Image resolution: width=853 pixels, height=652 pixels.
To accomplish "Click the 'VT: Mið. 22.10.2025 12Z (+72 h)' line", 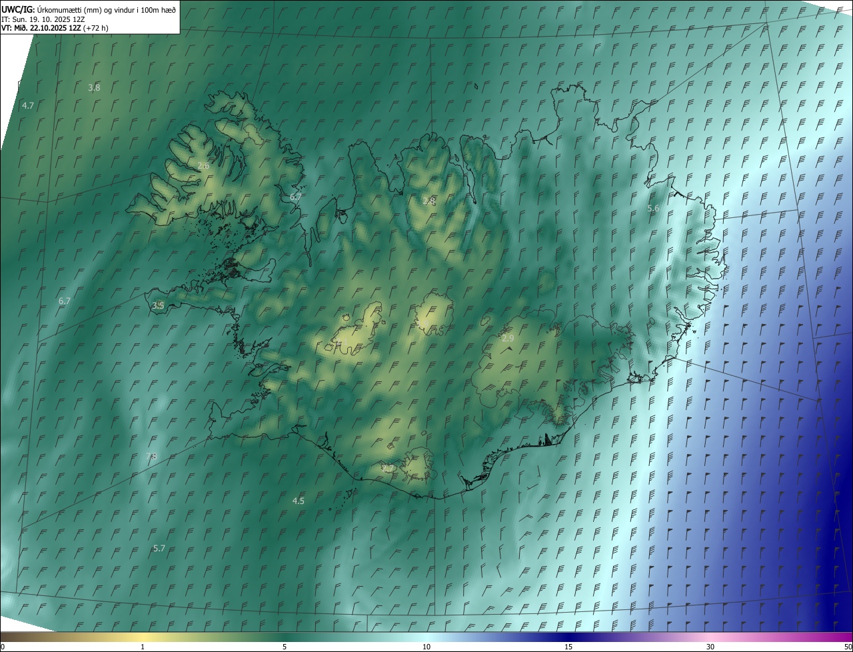I will click(x=55, y=28).
